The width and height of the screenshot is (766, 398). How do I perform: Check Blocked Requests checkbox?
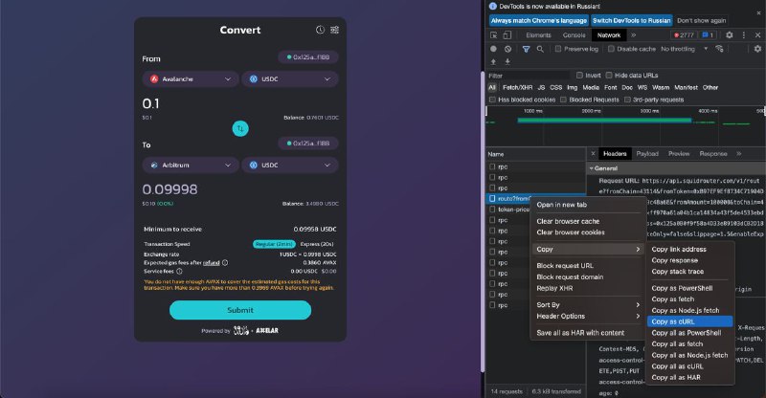click(563, 99)
